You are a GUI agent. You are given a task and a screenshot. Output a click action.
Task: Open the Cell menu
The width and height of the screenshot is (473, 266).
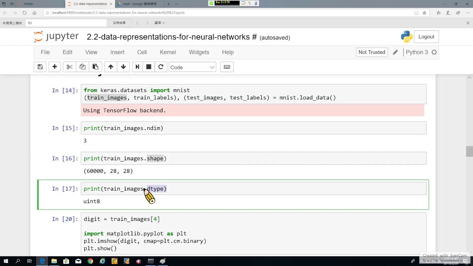coord(142,52)
